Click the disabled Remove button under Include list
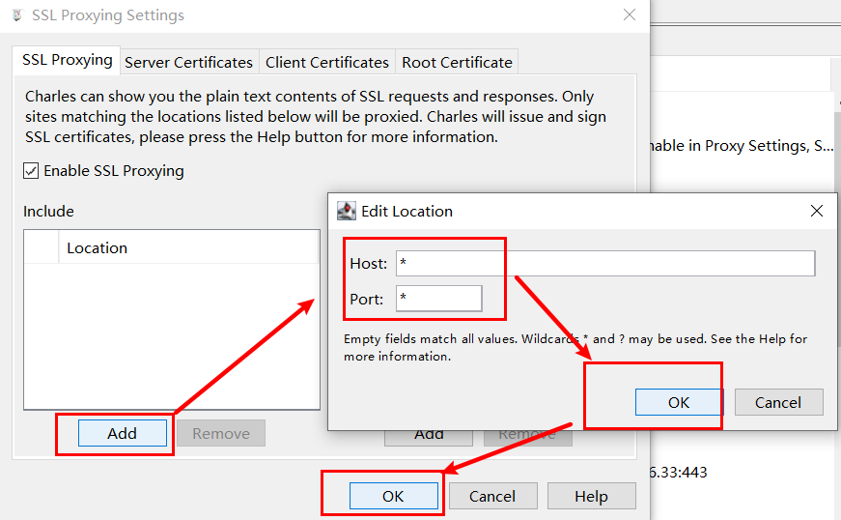 221,433
